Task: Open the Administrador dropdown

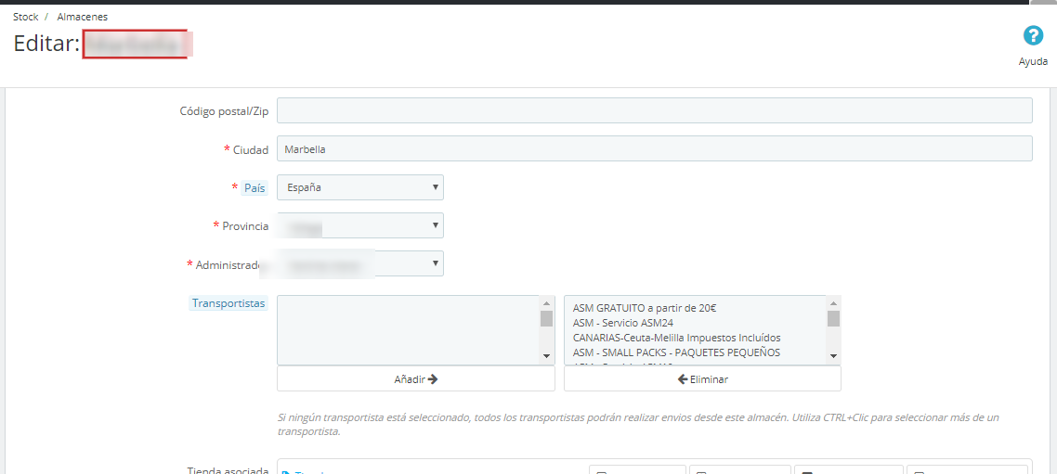Action: [x=360, y=263]
